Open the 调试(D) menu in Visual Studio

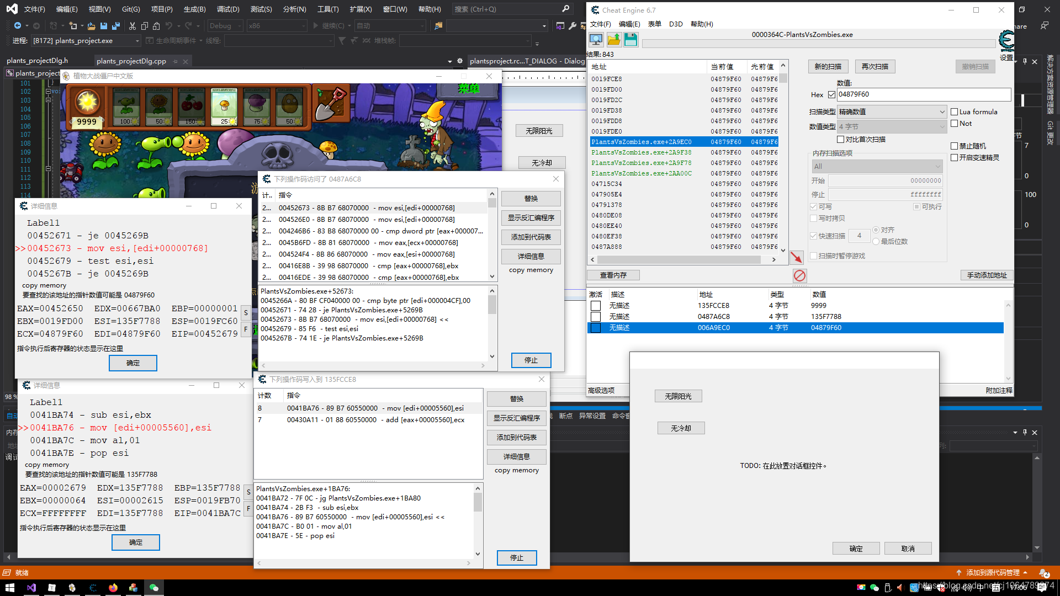click(228, 9)
